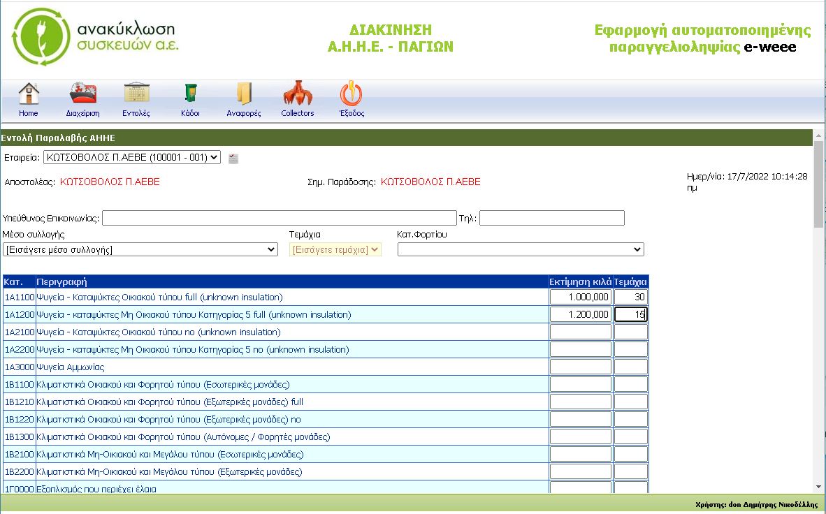The image size is (826, 514).
Task: Select row code 1A1200
Action: (x=20, y=314)
